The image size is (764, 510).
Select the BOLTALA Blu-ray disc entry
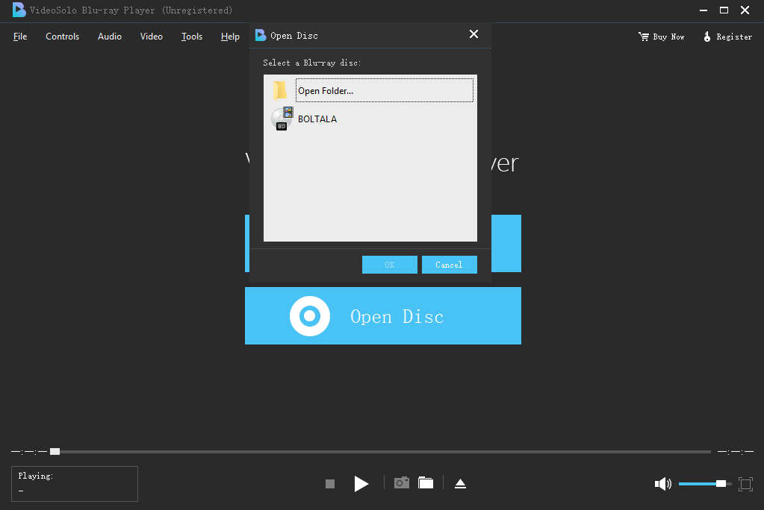370,119
